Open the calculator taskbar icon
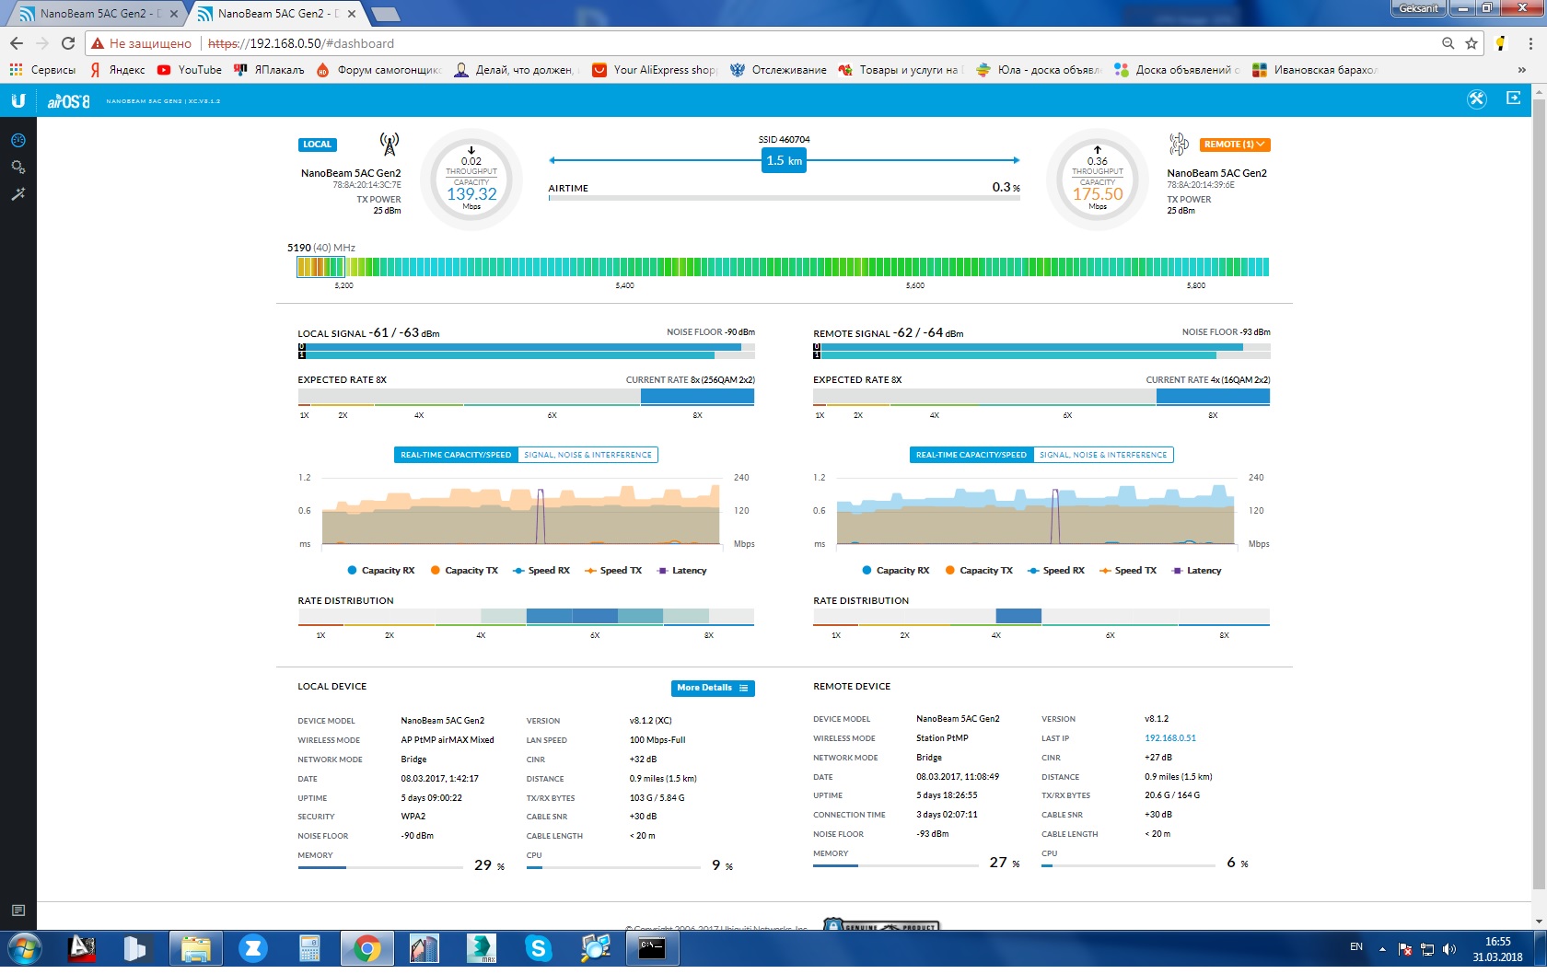This screenshot has height=974, width=1547. coord(309,948)
